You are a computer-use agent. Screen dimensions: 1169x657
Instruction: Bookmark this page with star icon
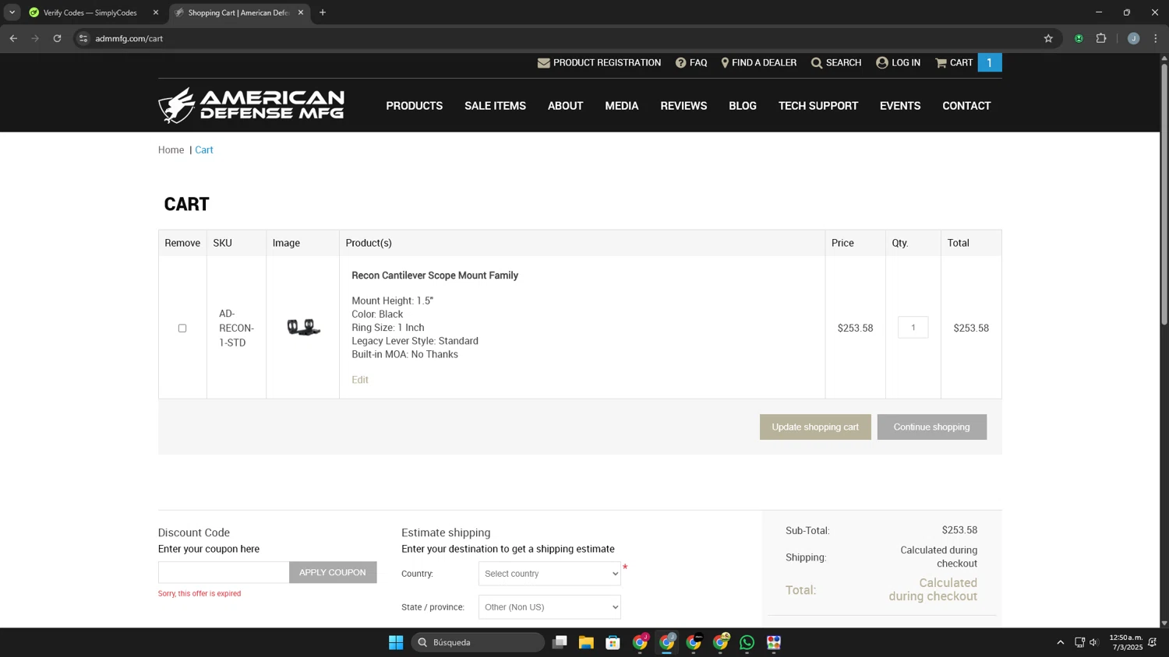1048,38
